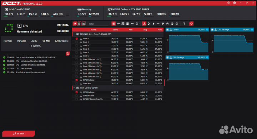This screenshot has height=139, width=257.
Task: Click the Core 0 temperature graph
Action: pyautogui.click(x=188, y=44)
